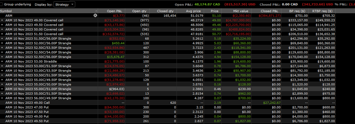Open the Display by Strategy dropdown
Viewport: 355px width, 124px height.
tap(65, 4)
